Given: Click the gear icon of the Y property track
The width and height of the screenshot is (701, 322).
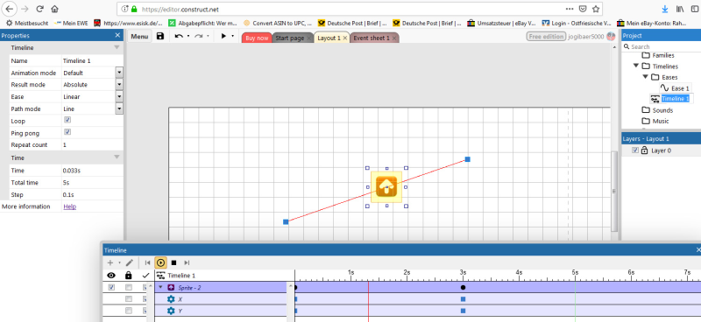Looking at the screenshot, I should [x=171, y=311].
